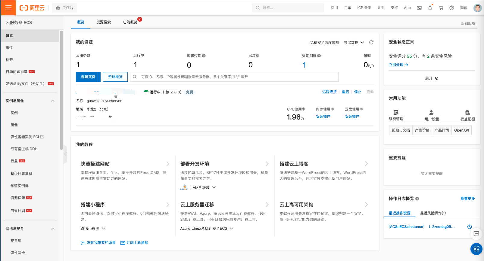Switch to the 概览 tab
Viewport: 484px width, 261px height.
pyautogui.click(x=81, y=22)
